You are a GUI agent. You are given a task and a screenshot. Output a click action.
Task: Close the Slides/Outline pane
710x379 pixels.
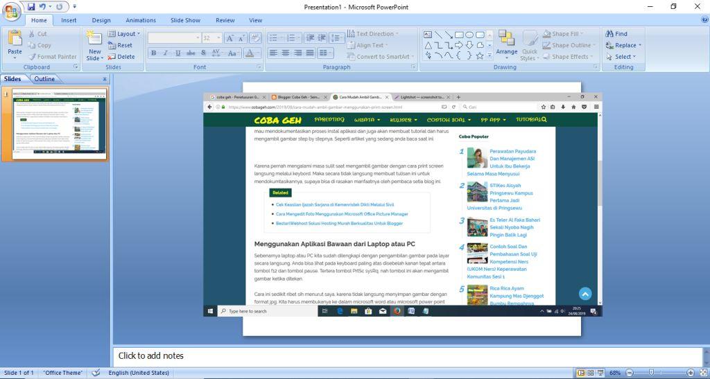[105, 79]
